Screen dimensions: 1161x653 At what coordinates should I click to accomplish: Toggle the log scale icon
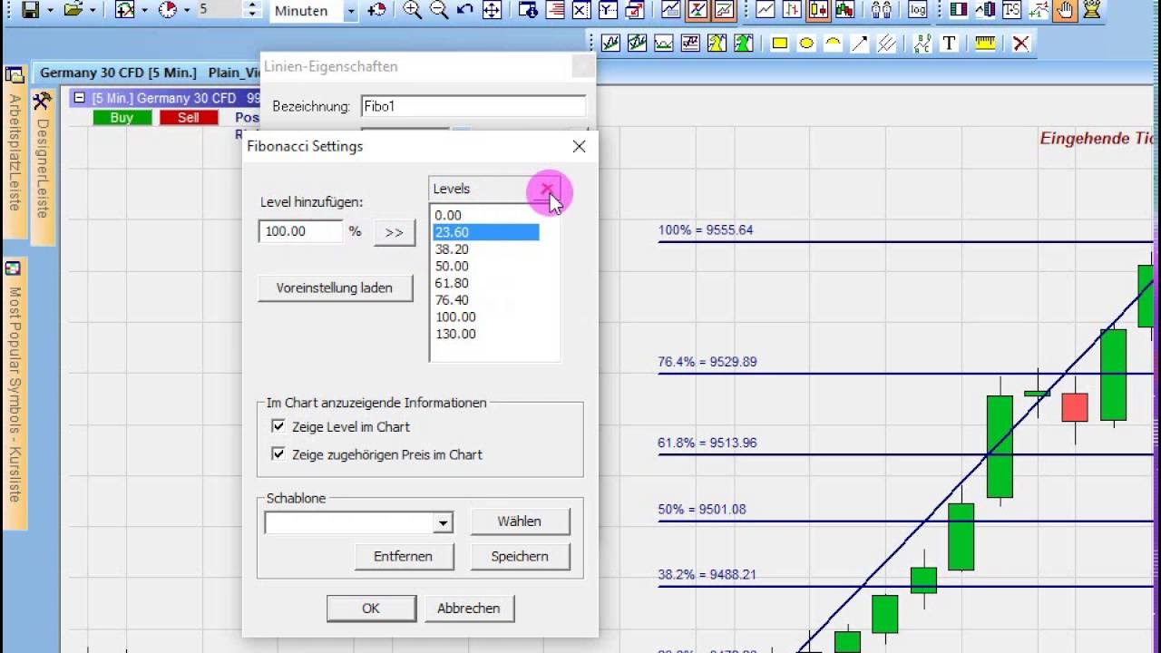click(x=918, y=11)
